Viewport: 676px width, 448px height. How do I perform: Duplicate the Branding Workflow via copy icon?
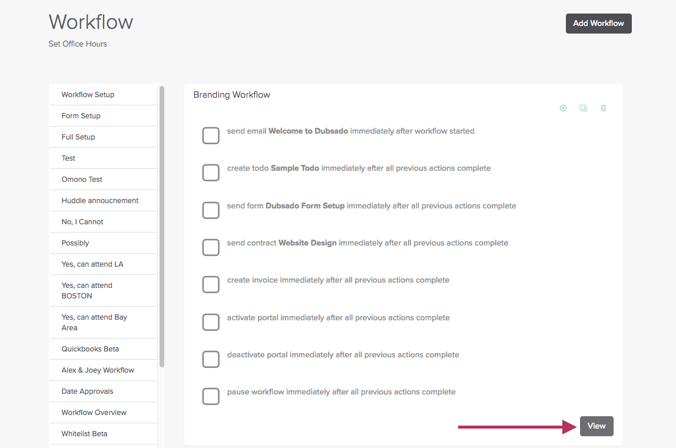pos(583,108)
